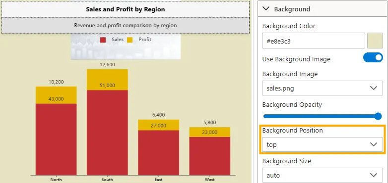Click the South red Sales bar
This screenshot has width=388, height=183.
(x=107, y=133)
